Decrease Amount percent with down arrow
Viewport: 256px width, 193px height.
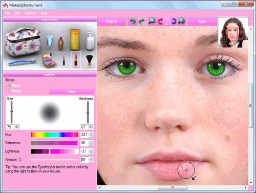(x=91, y=161)
